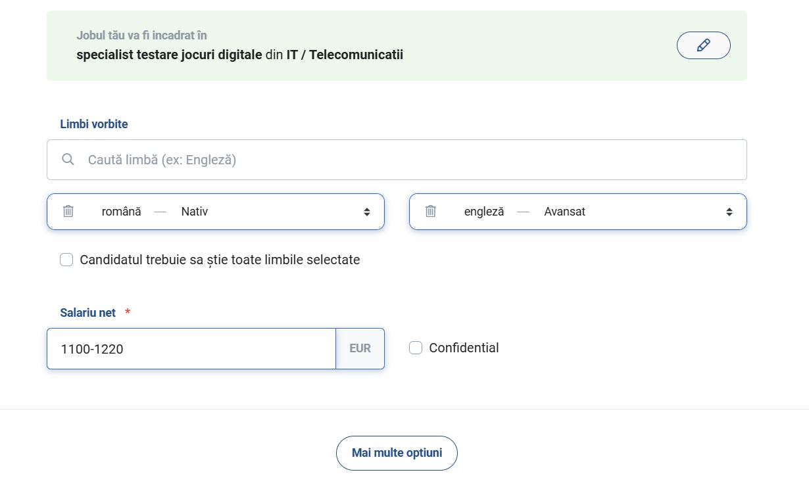Click the EUR currency addon

[360, 348]
